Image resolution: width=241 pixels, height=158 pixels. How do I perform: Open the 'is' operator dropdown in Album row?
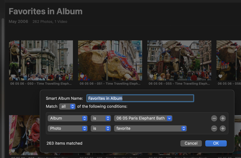(101, 118)
